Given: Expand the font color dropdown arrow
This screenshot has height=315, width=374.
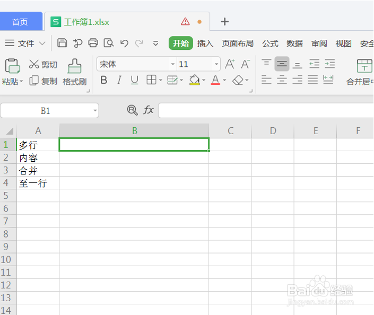Looking at the screenshot, I should pos(224,80).
